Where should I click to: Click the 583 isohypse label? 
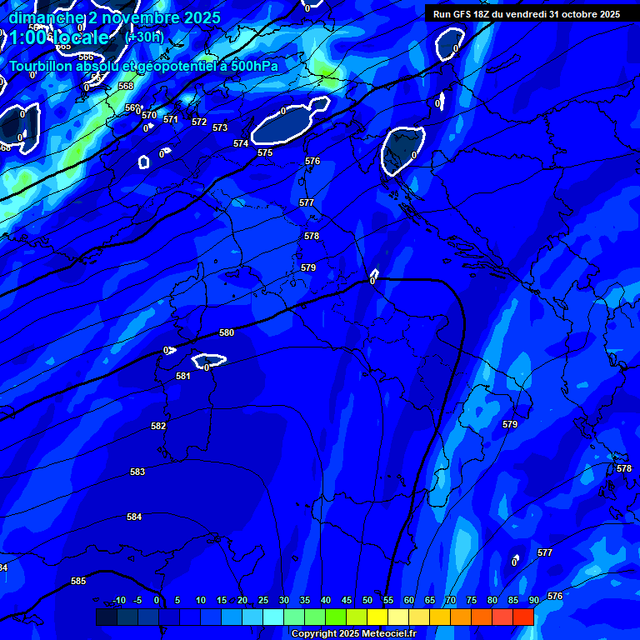[137, 472]
